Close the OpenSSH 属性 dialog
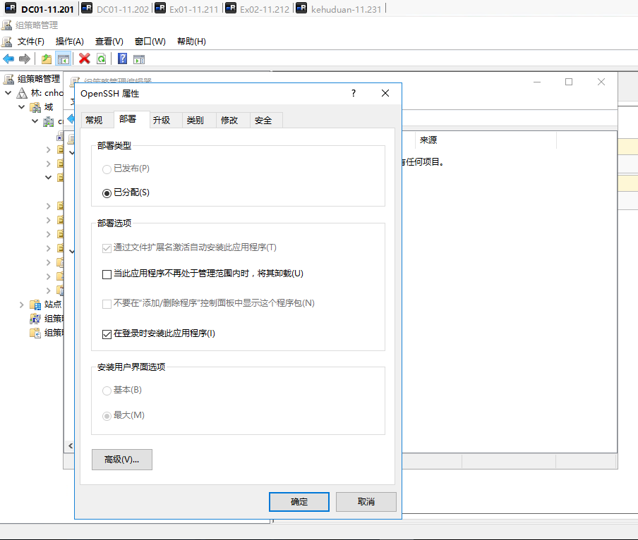Screen dimensions: 638x540 pos(385,94)
